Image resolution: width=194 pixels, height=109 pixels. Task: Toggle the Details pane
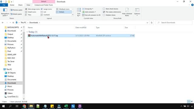pos(16,14)
